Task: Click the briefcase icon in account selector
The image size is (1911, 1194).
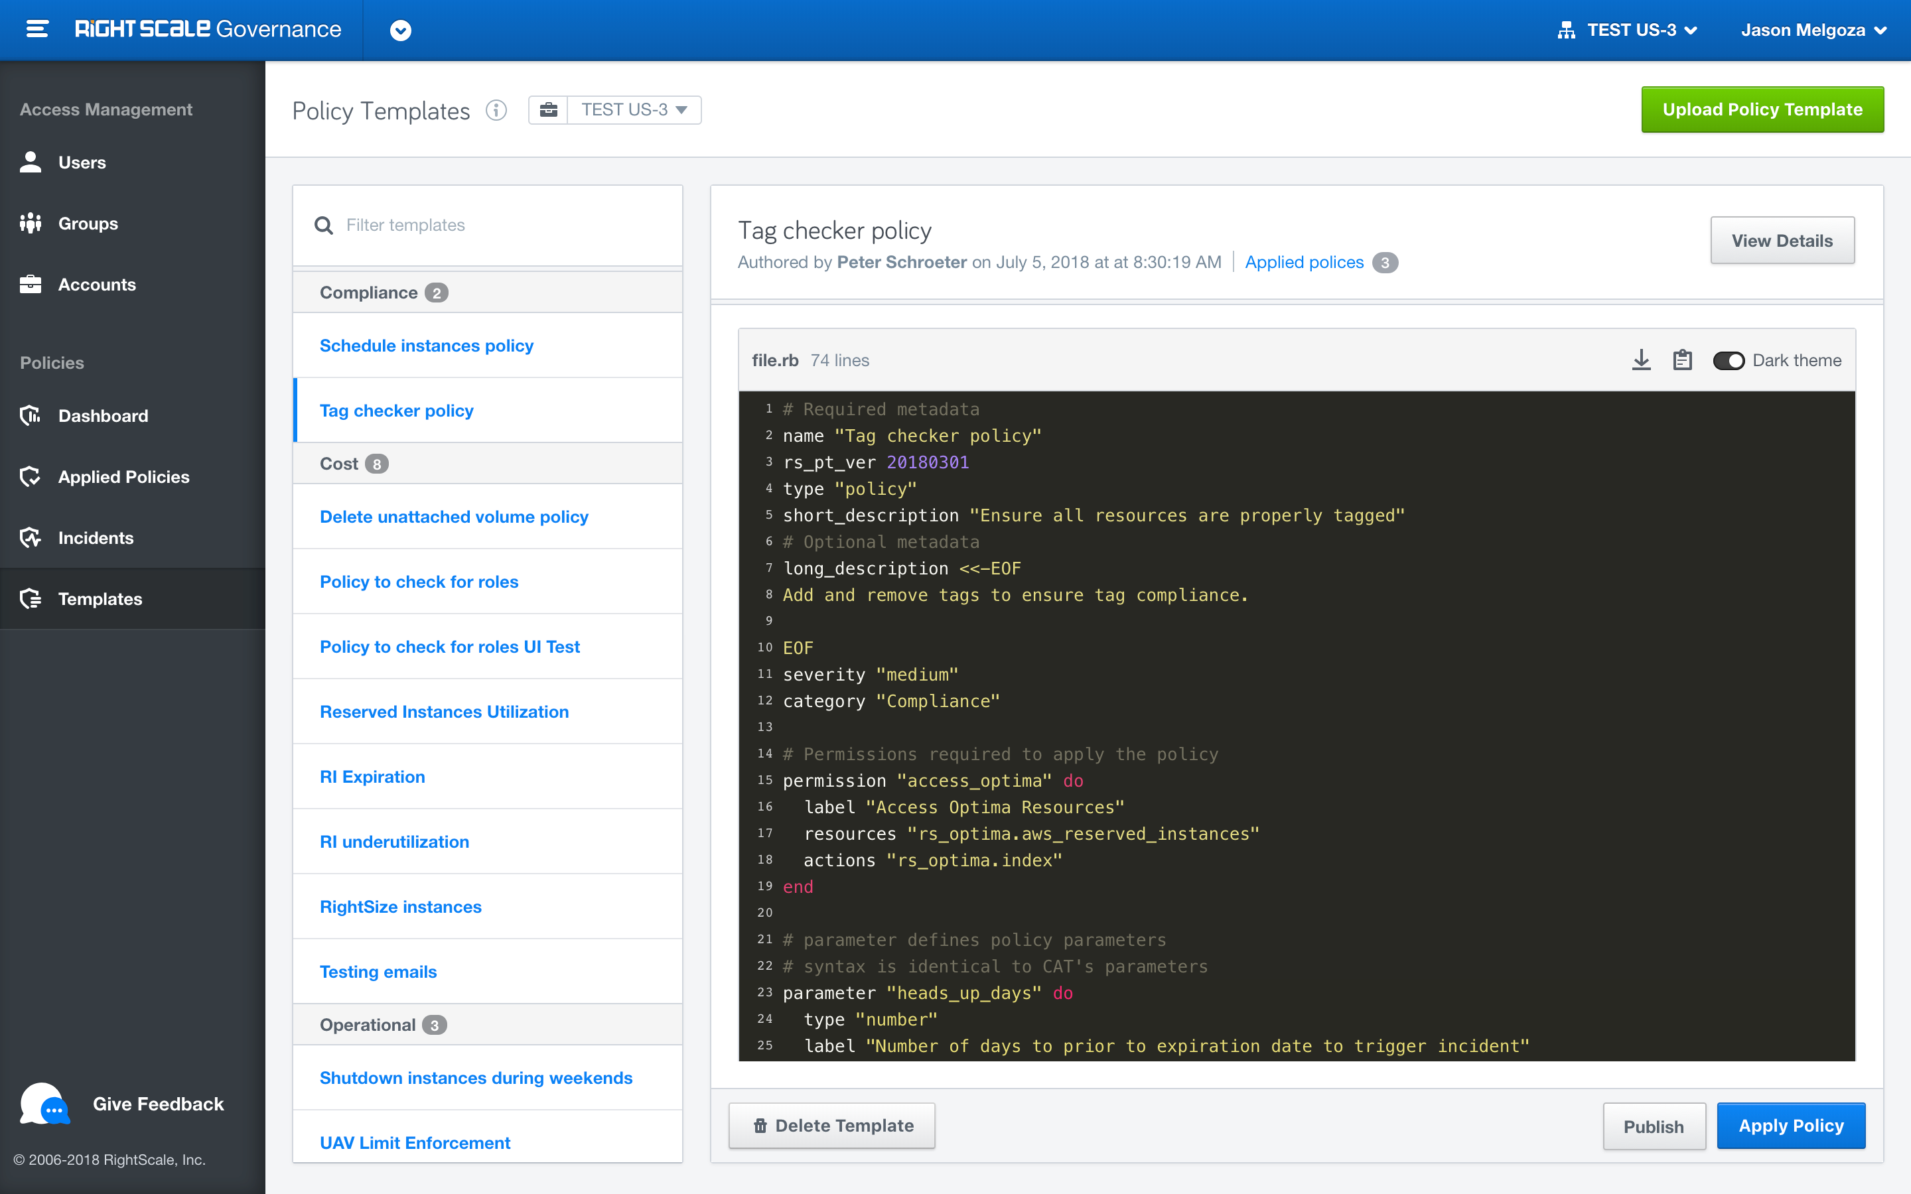Action: coord(548,109)
